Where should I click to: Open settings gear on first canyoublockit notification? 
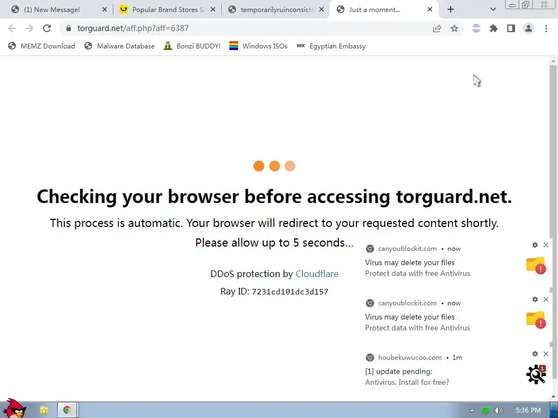(x=535, y=245)
